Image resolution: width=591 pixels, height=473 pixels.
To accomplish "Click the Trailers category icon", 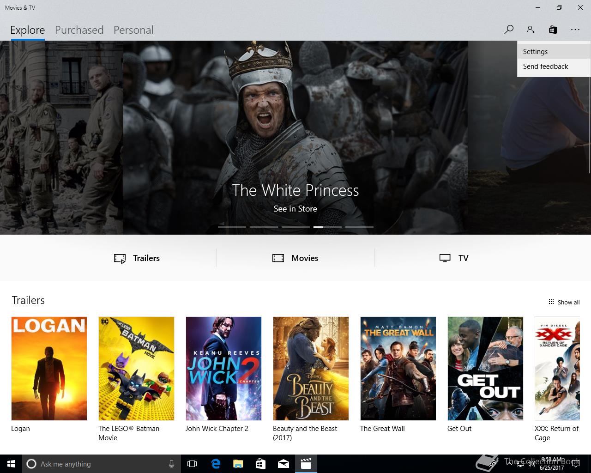I will [120, 258].
